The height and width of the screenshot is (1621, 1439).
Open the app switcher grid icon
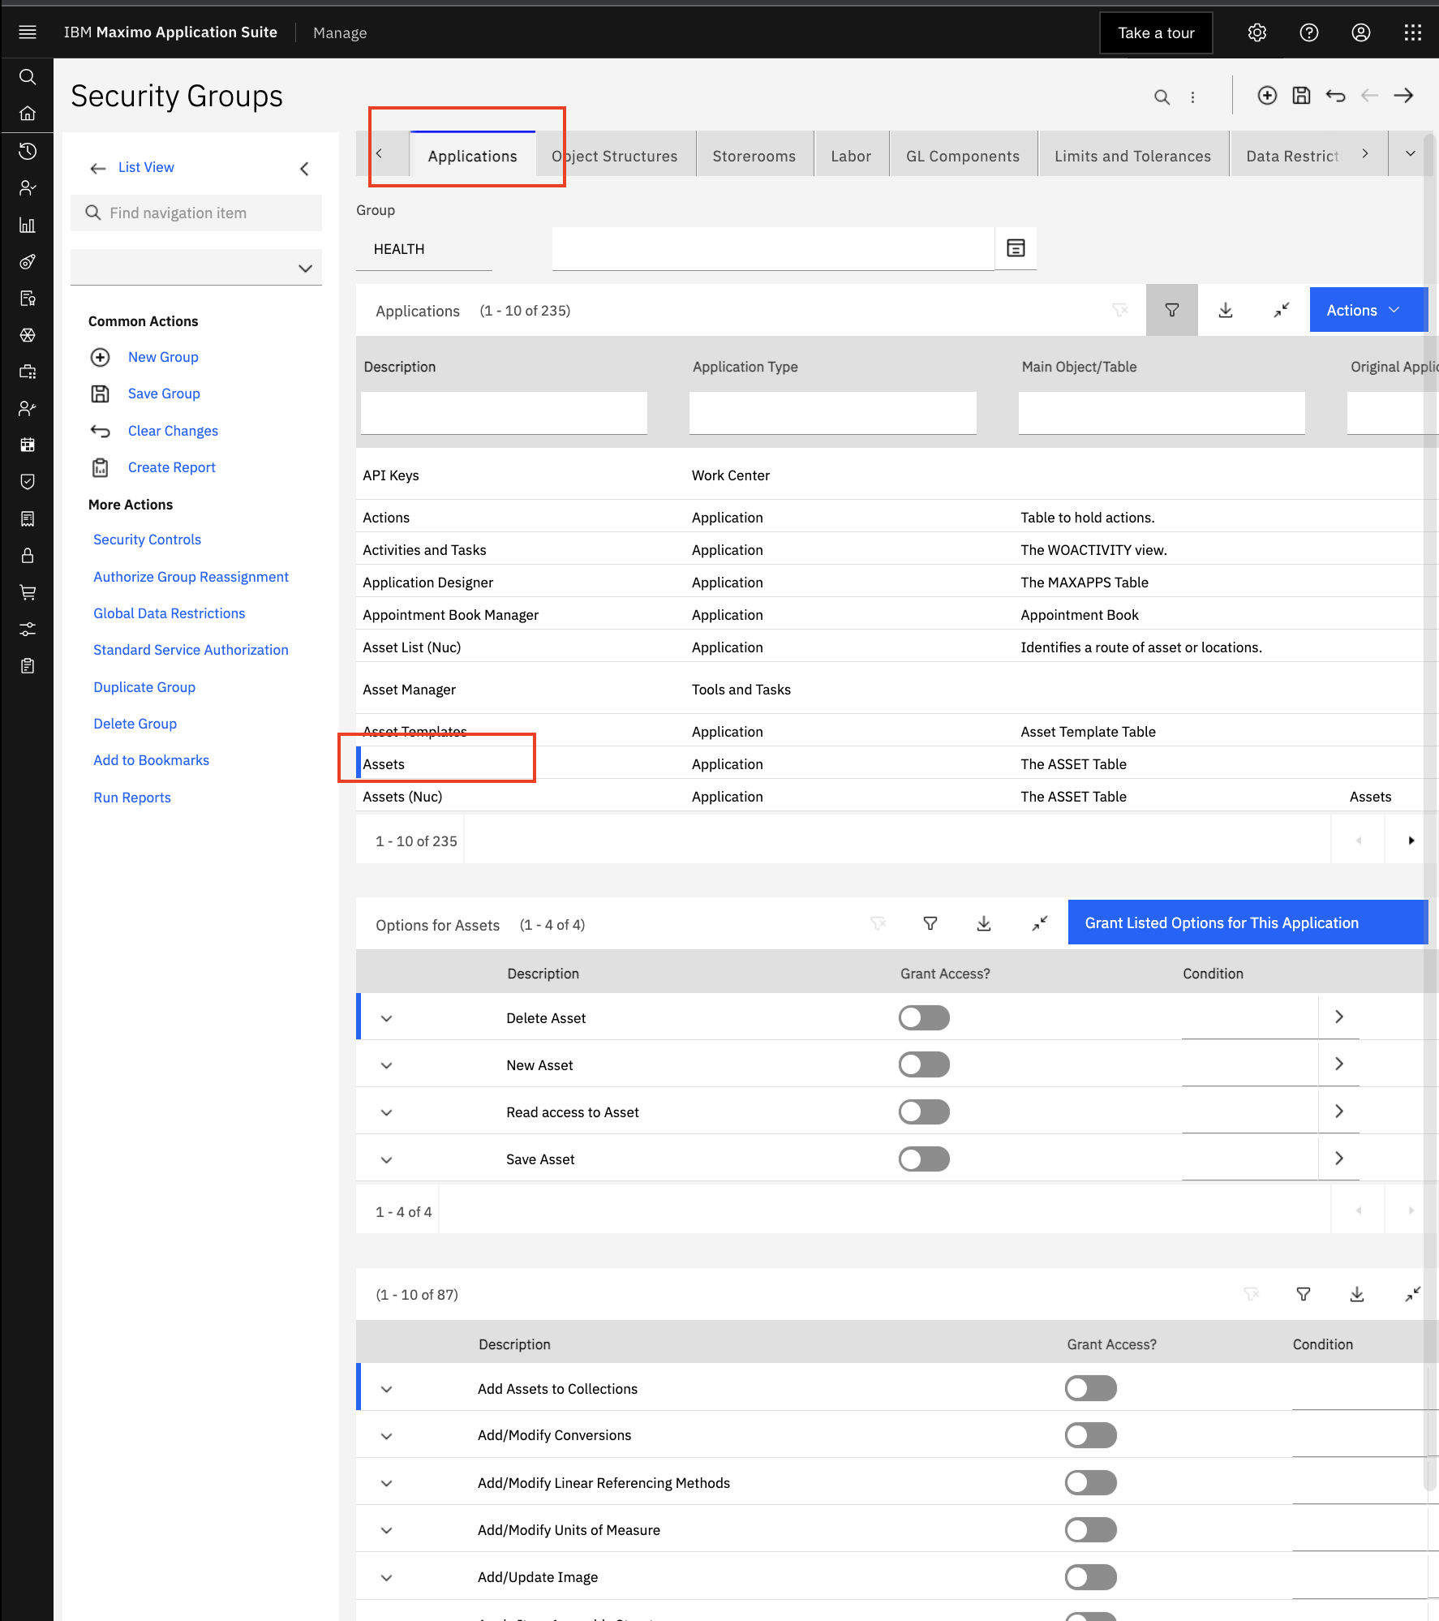click(1413, 32)
